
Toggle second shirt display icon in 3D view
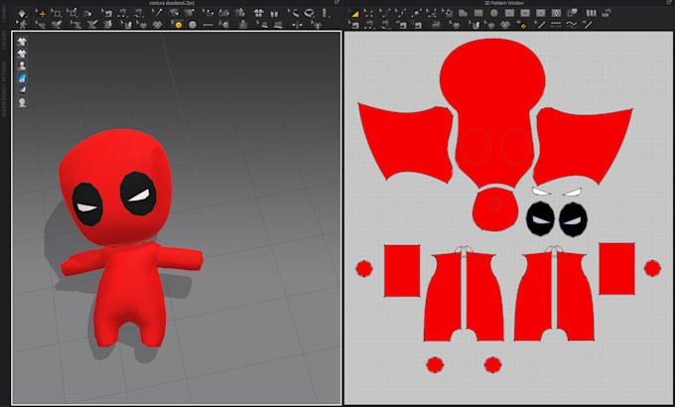click(22, 54)
